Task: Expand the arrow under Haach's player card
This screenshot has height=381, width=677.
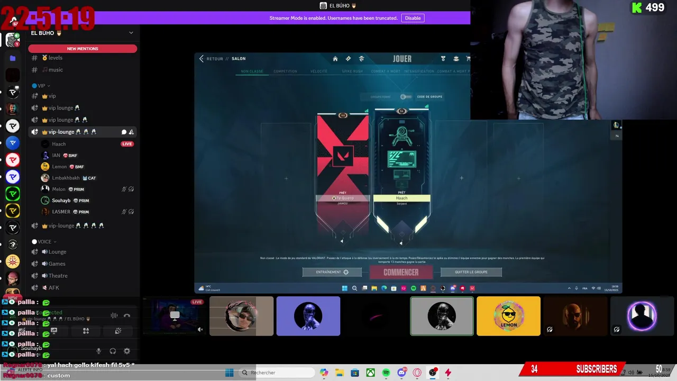Action: pos(401,243)
